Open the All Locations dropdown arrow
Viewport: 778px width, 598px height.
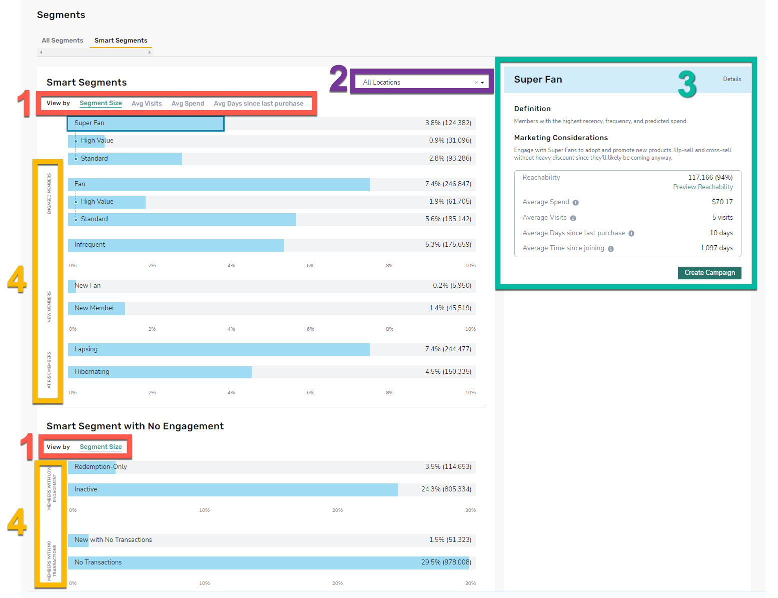pos(482,83)
